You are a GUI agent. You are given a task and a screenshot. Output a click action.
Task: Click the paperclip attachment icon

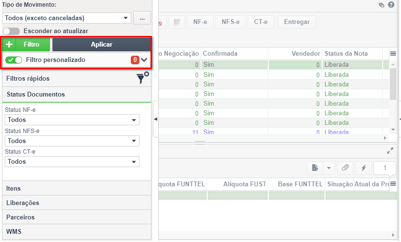point(345,168)
